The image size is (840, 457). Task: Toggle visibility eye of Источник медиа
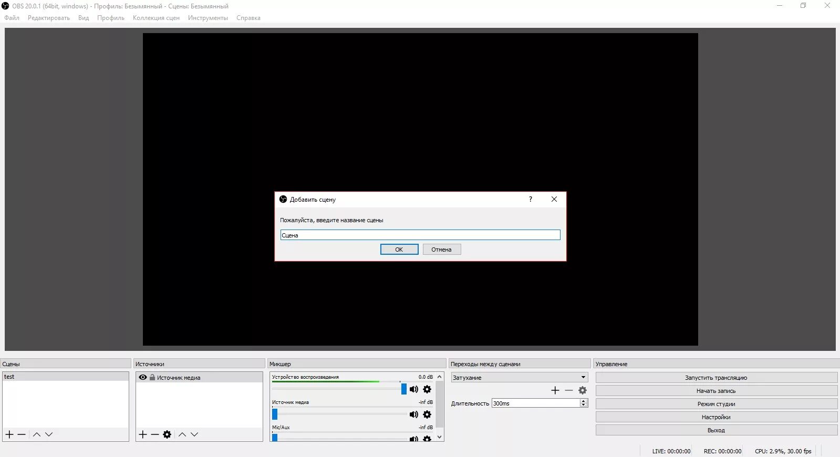tap(143, 377)
